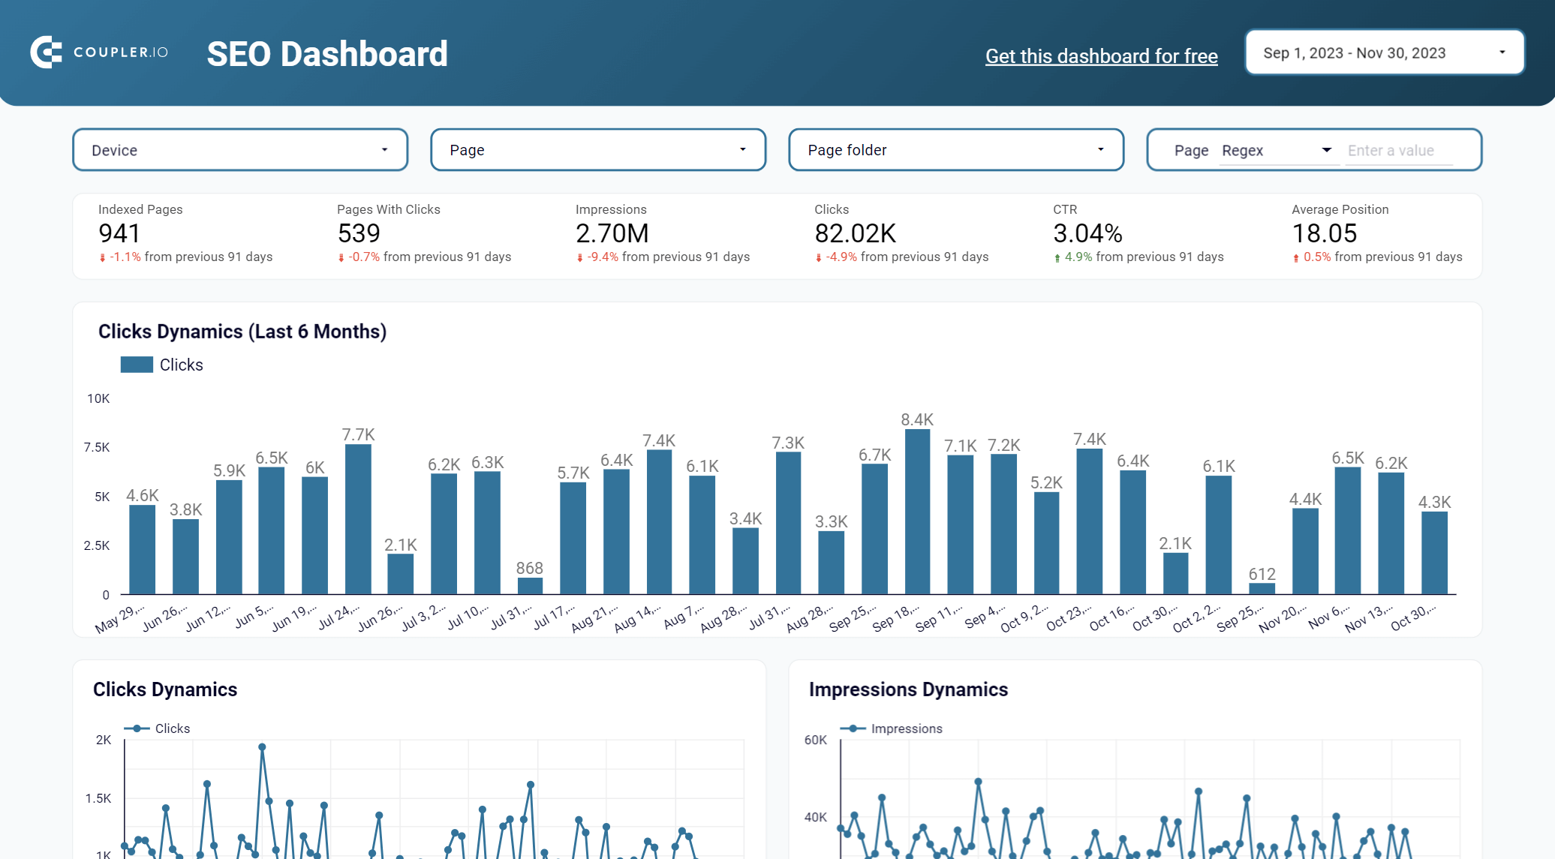Click the 10K y-axis label on the bar chart

(x=98, y=398)
